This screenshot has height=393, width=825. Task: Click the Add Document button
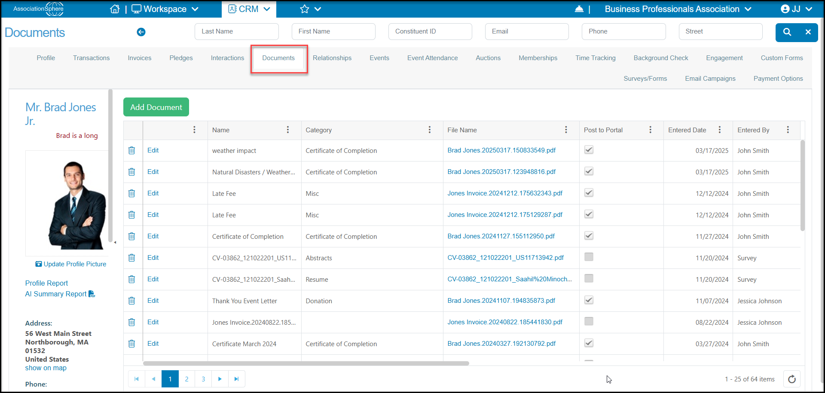point(156,107)
